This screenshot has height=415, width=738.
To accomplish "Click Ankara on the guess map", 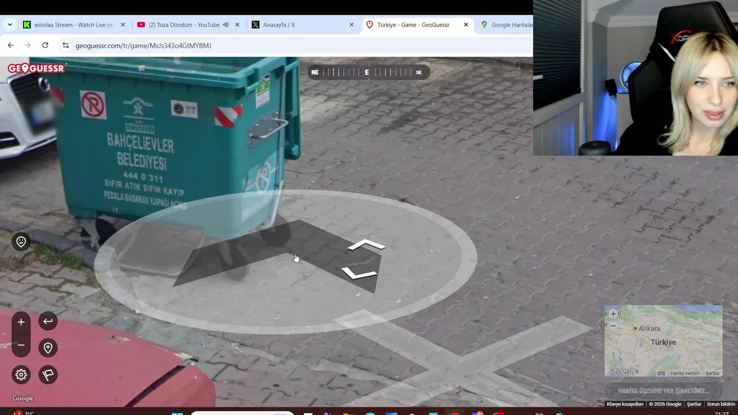I will pos(649,329).
